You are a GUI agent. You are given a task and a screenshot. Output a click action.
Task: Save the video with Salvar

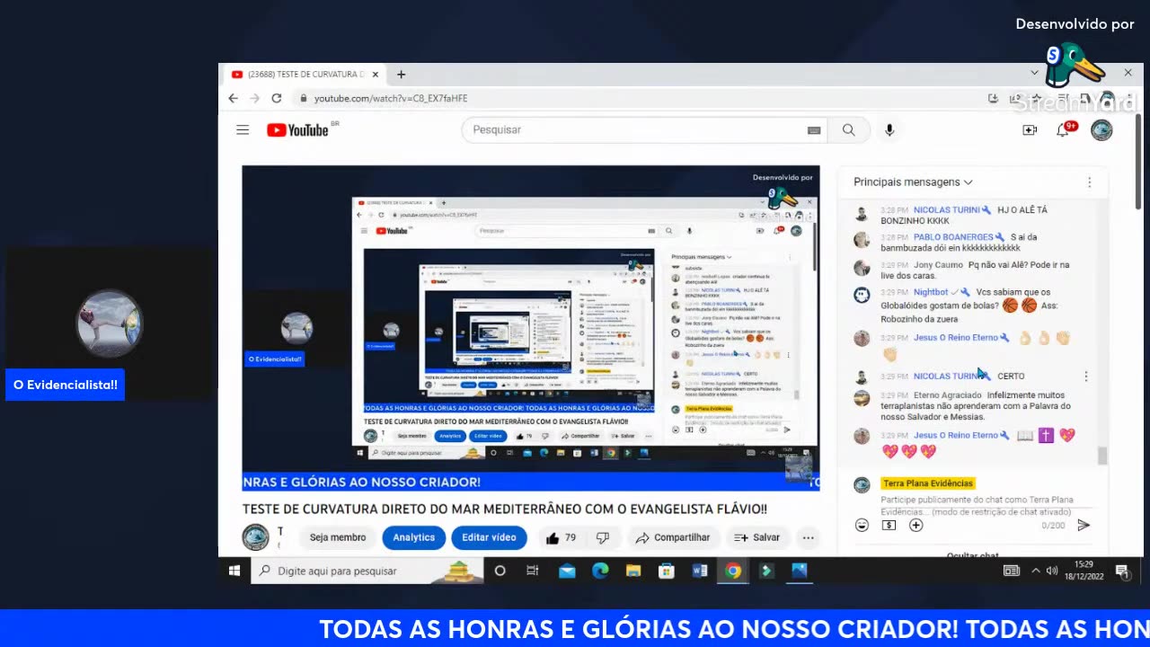click(x=756, y=537)
